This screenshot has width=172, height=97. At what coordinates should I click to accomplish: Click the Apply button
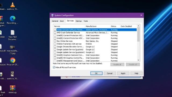(x=123, y=73)
